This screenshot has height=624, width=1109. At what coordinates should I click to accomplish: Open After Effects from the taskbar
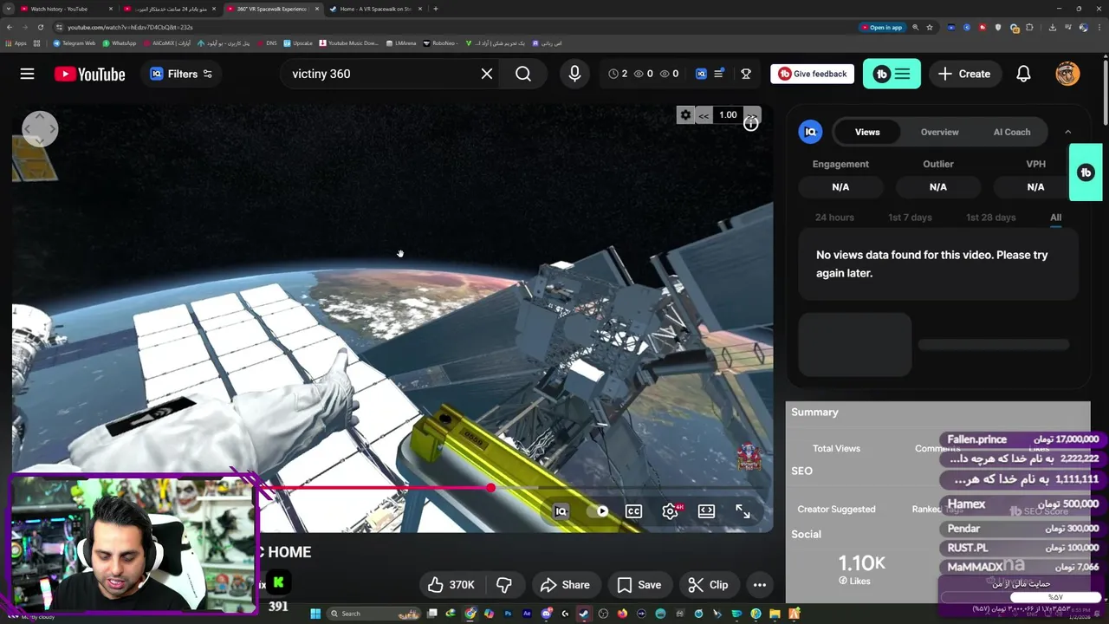(526, 614)
